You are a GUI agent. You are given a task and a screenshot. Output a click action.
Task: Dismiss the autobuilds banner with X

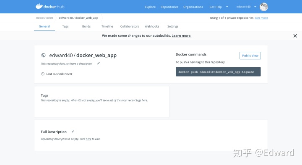click(x=295, y=36)
